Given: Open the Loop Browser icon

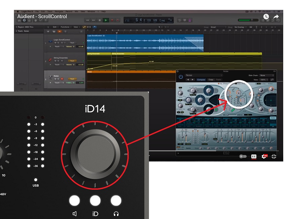Looking at the screenshot, I should (273, 20).
